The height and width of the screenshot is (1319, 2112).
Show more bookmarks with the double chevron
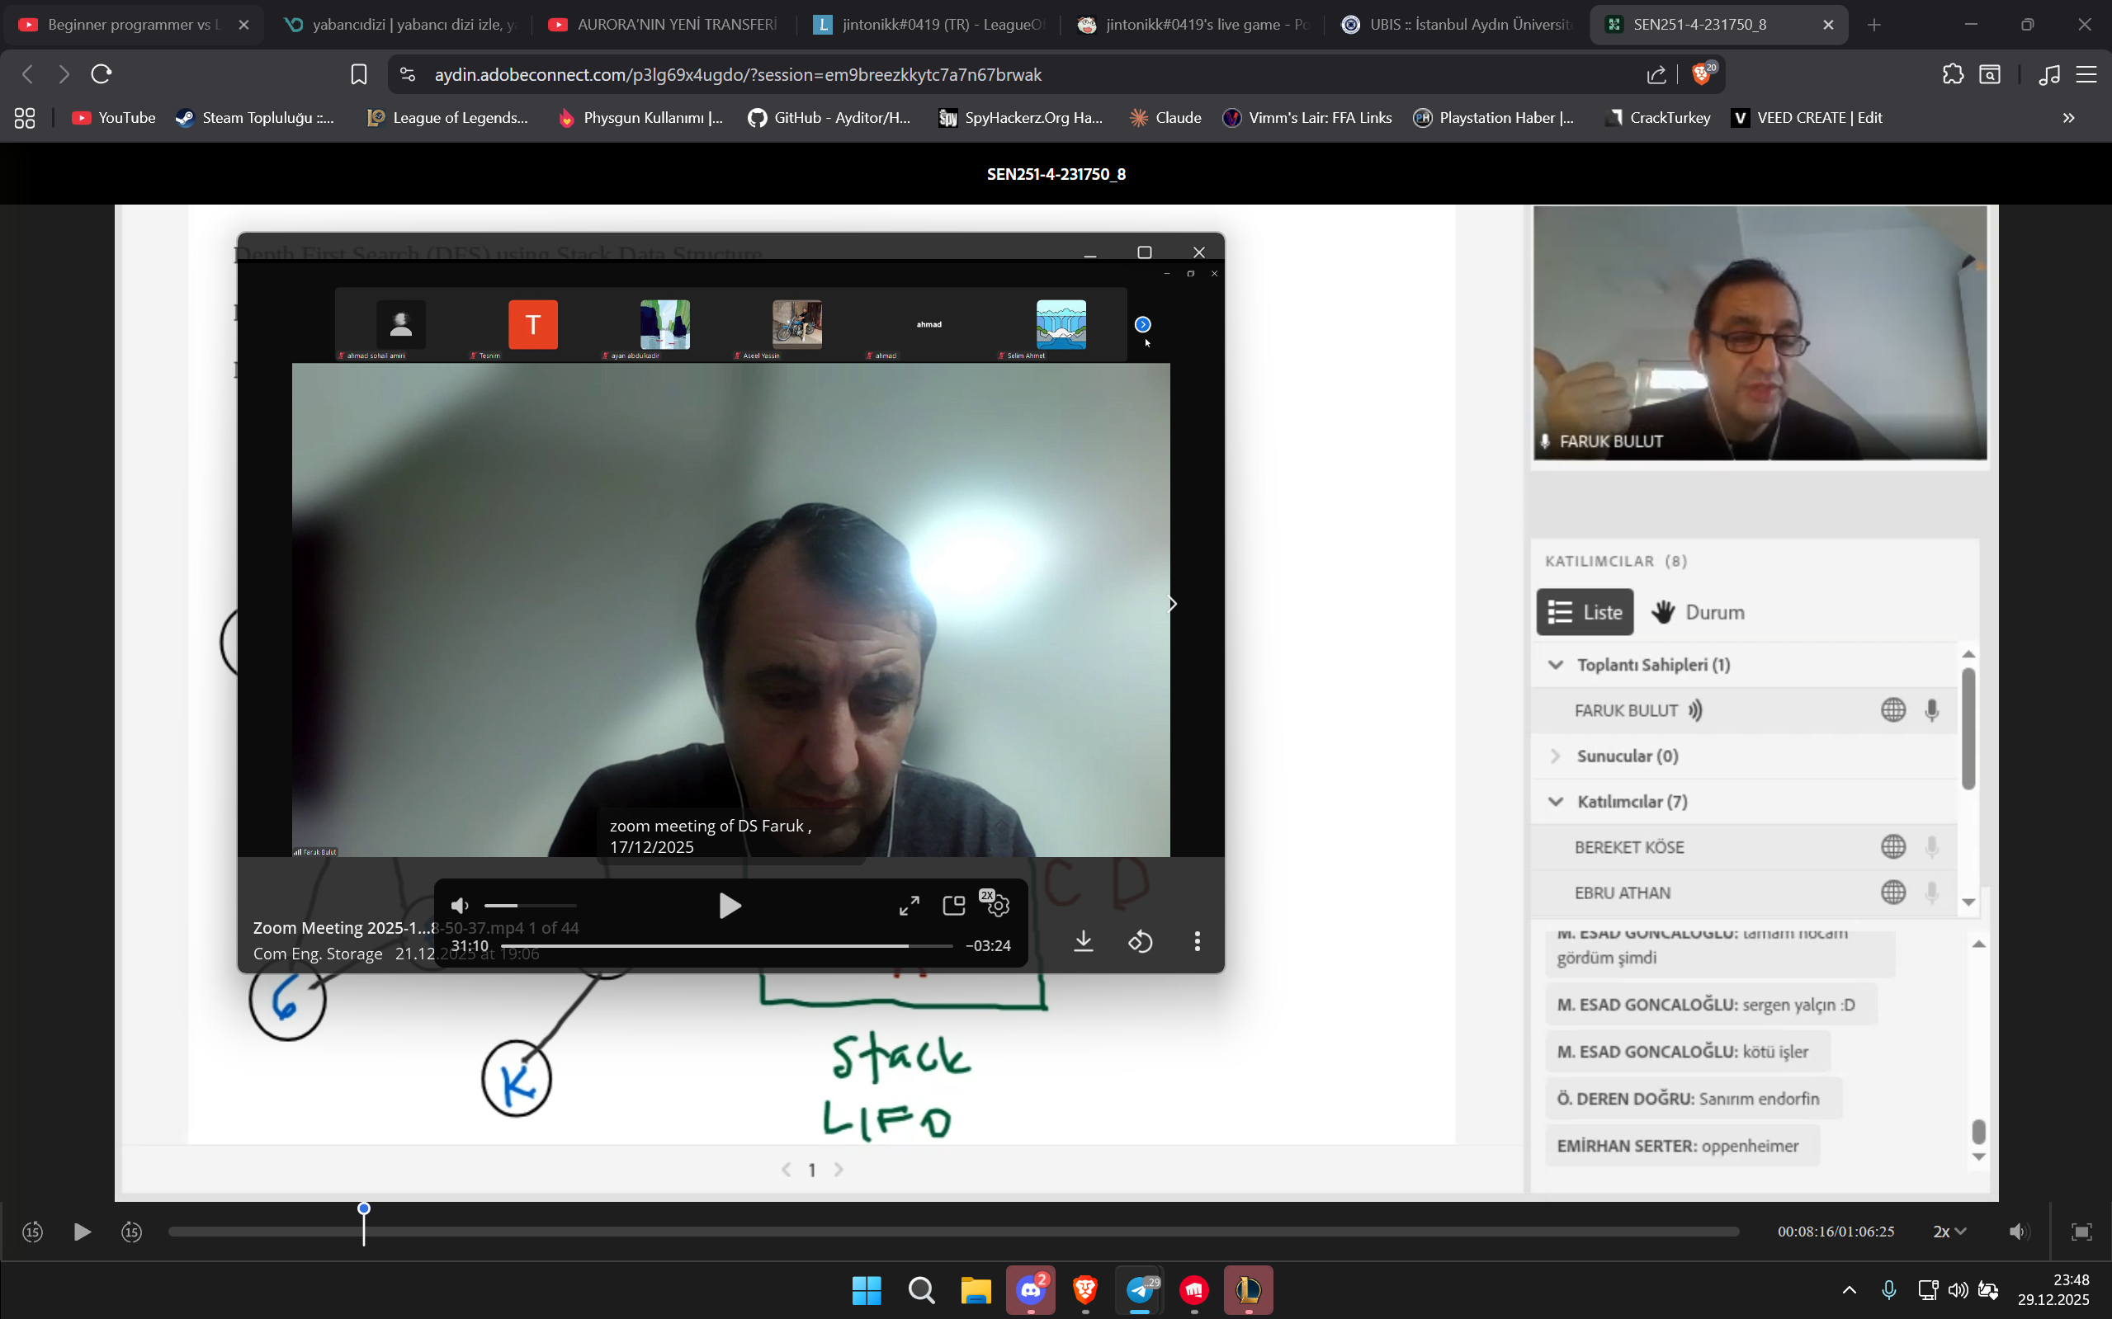point(2068,118)
